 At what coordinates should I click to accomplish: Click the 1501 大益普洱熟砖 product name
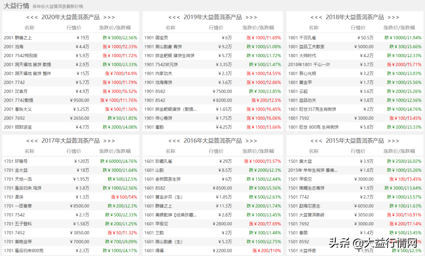[x=306, y=215]
